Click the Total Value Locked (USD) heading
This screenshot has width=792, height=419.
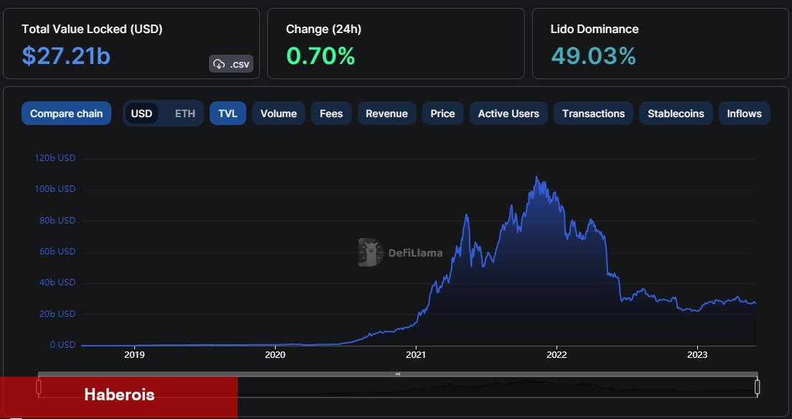[92, 29]
